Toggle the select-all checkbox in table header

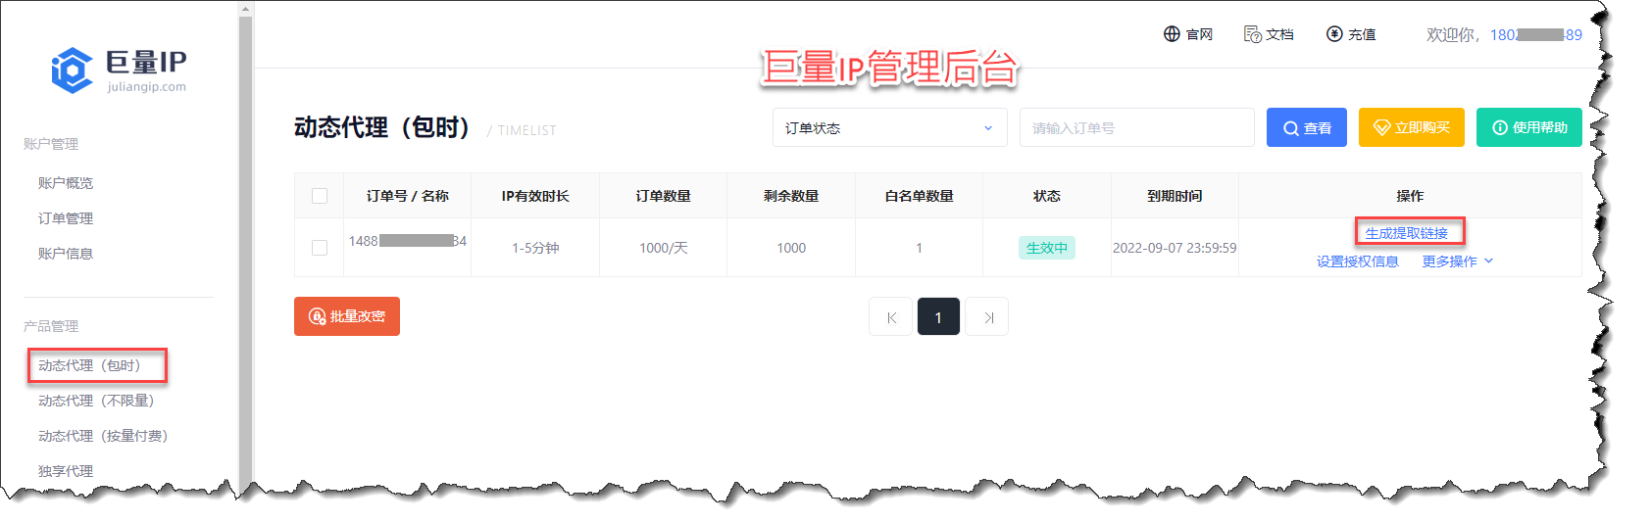pos(320,196)
